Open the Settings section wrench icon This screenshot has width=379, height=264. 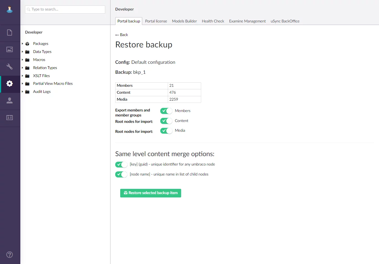pos(10,67)
